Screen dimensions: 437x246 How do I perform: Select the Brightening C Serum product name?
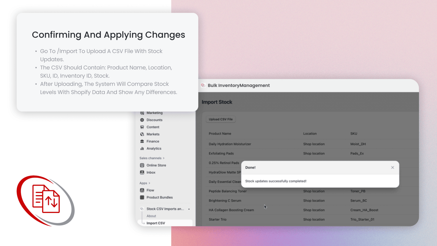225,201
